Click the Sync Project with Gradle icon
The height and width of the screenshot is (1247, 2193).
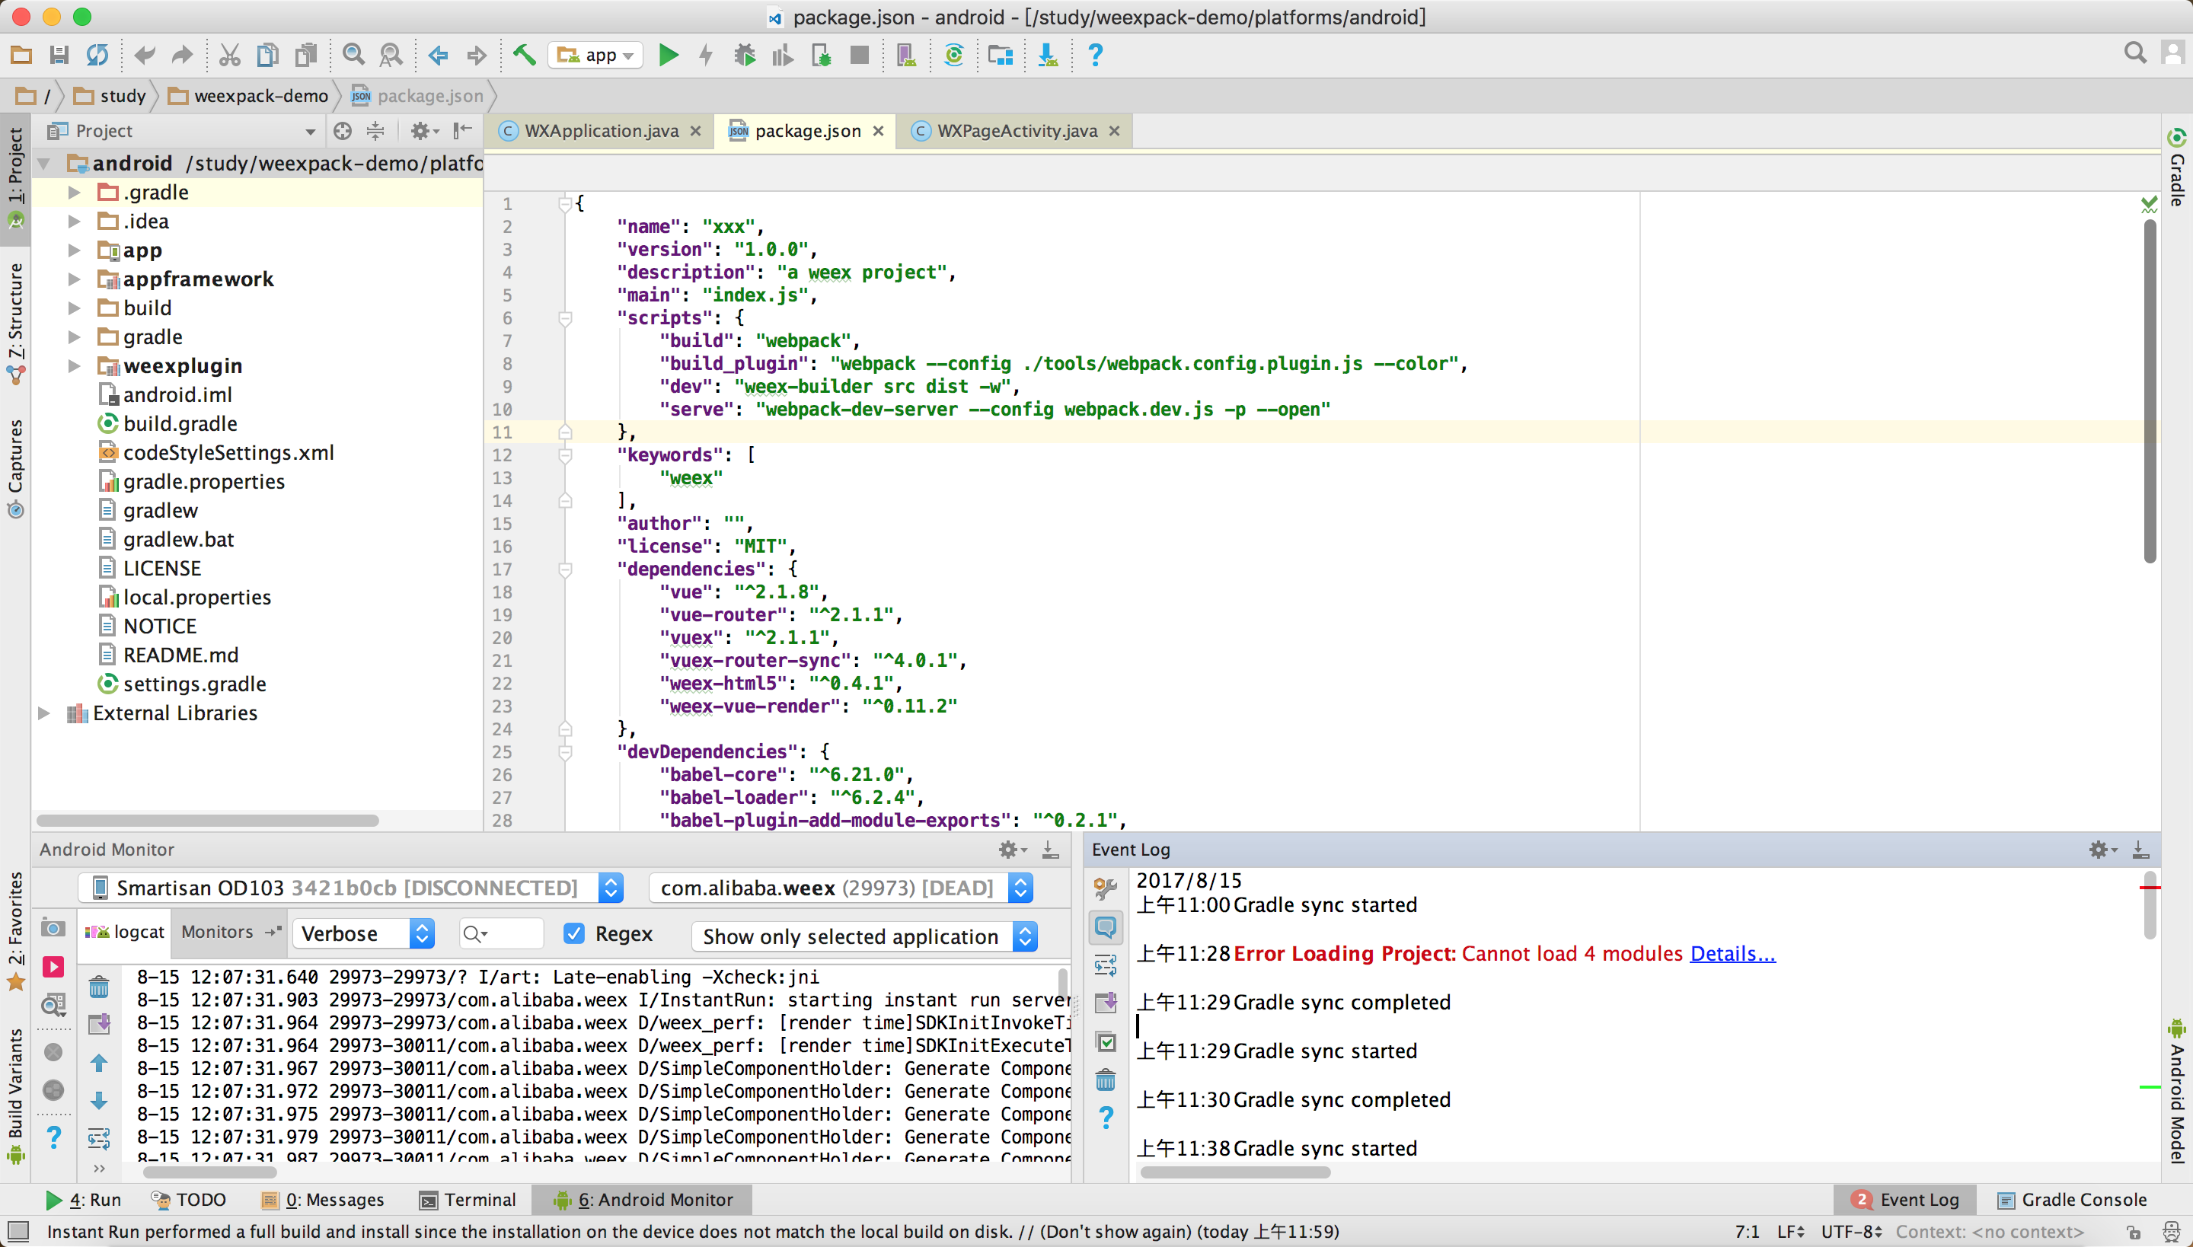click(x=953, y=56)
